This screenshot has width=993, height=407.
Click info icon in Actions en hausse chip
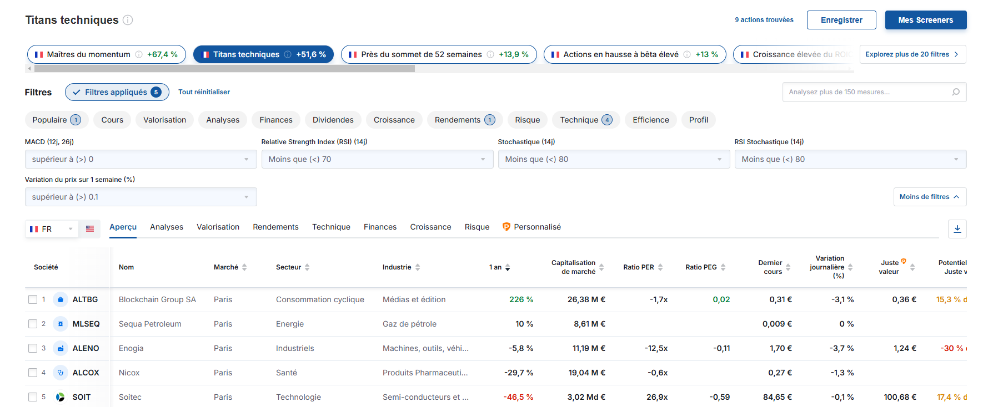[687, 54]
